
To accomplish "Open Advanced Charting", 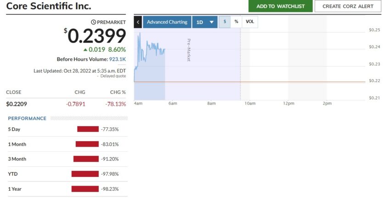I will [x=167, y=22].
